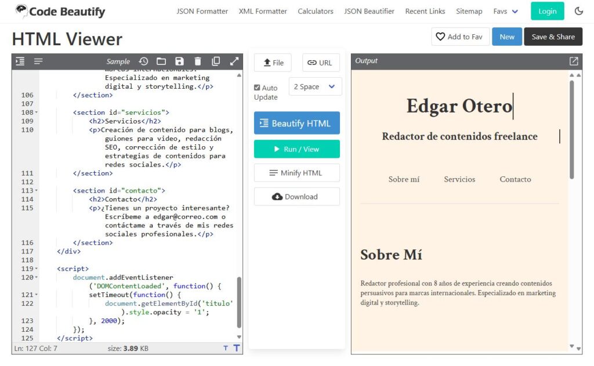
Task: Collapse the fold arrow at line 108
Action: (37, 113)
